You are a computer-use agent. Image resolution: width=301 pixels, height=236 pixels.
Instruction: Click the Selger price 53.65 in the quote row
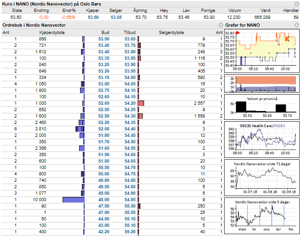point(116,17)
